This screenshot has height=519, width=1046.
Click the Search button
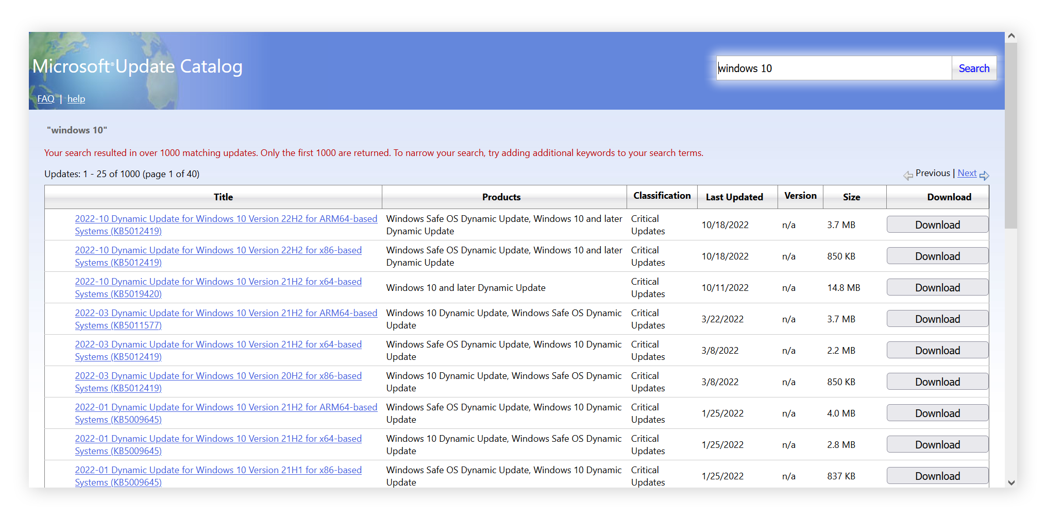pyautogui.click(x=973, y=68)
